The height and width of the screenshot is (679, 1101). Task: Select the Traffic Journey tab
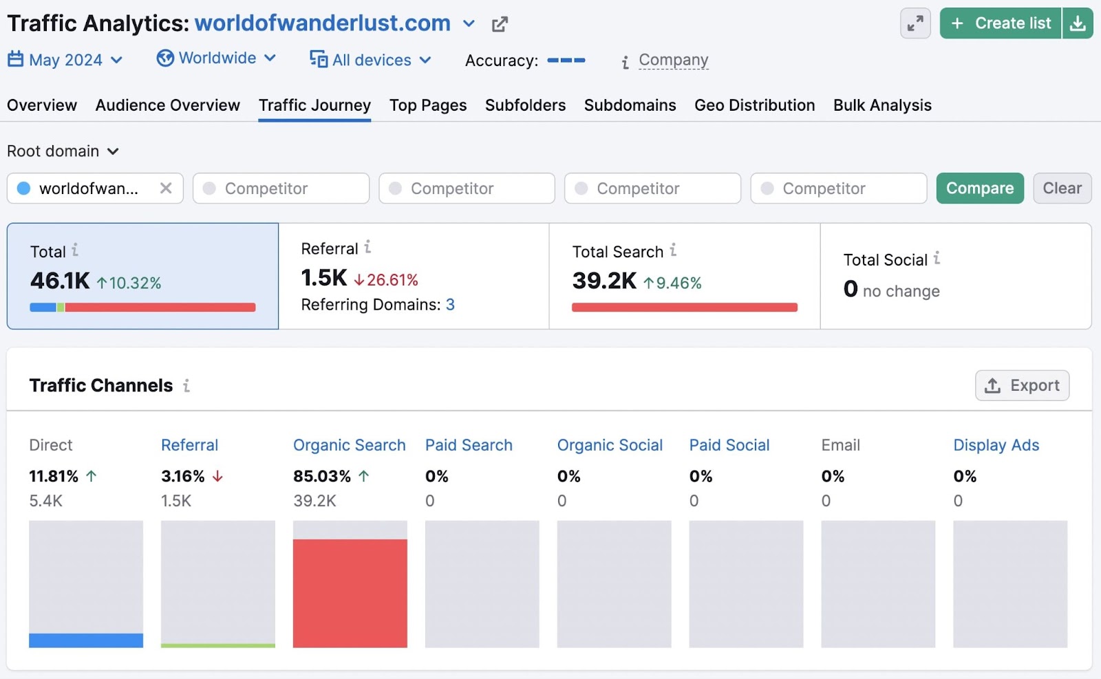coord(314,105)
